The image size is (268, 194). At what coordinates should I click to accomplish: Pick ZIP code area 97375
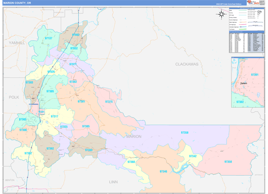[109, 102]
